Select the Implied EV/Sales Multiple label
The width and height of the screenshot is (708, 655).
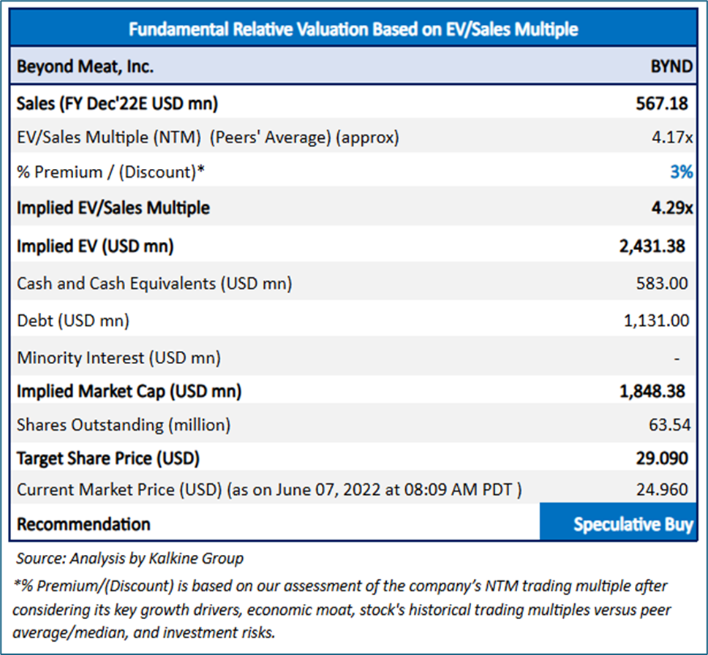pos(113,208)
